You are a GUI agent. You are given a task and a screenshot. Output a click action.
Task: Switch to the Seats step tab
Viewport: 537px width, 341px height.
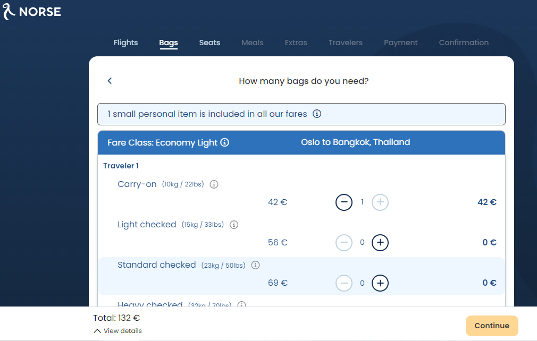click(x=209, y=42)
